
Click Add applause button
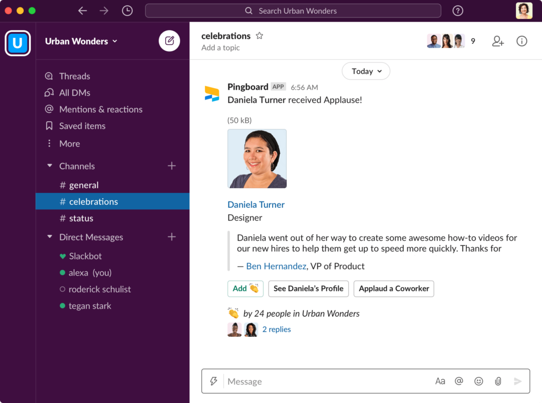[x=246, y=288]
